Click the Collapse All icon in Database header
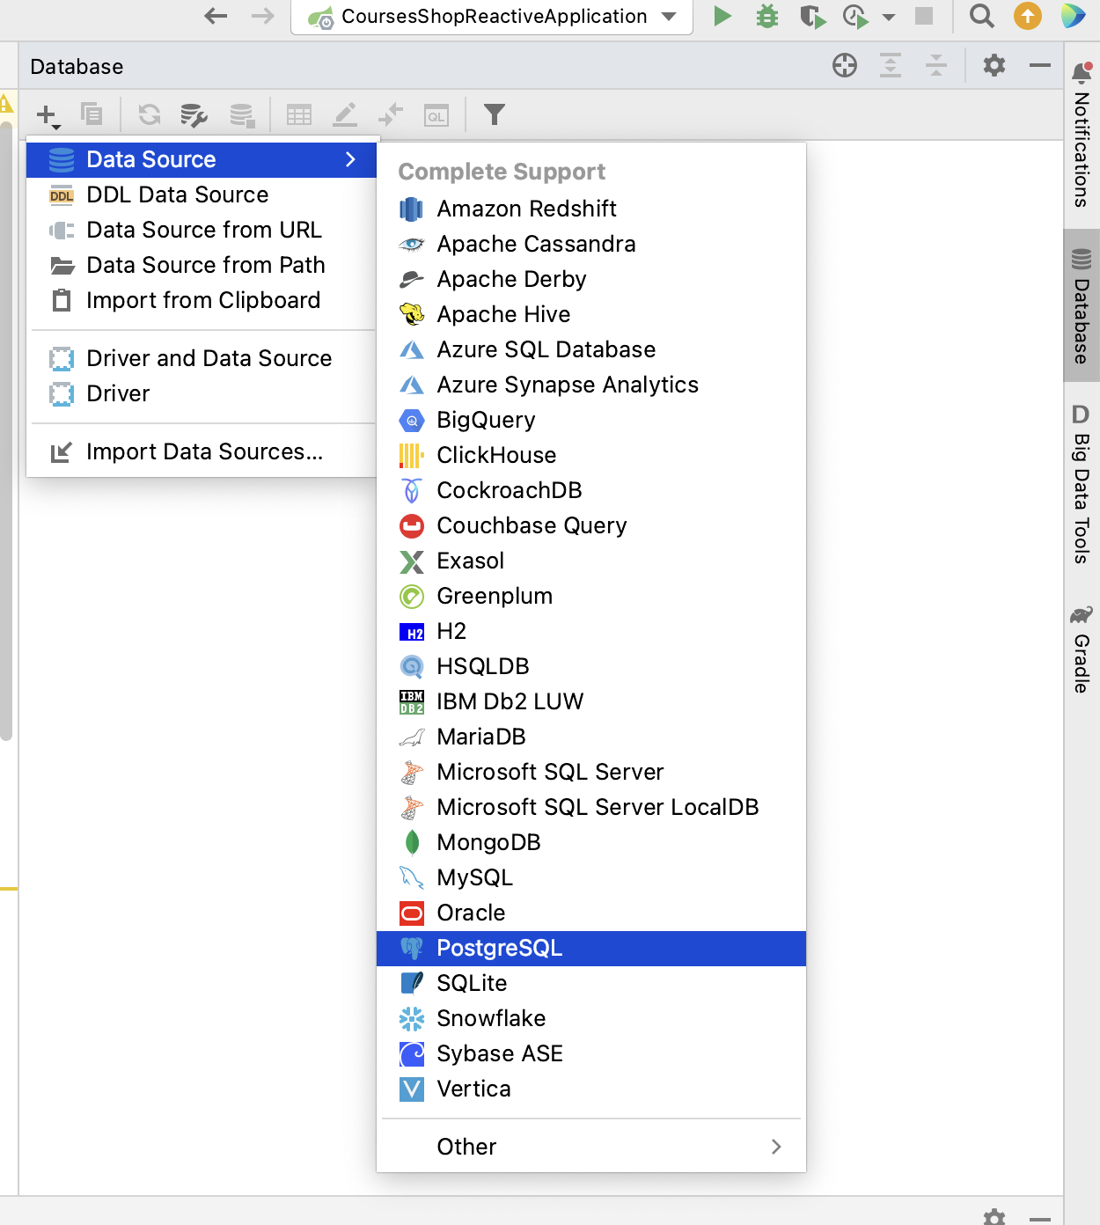1100x1225 pixels. (936, 66)
